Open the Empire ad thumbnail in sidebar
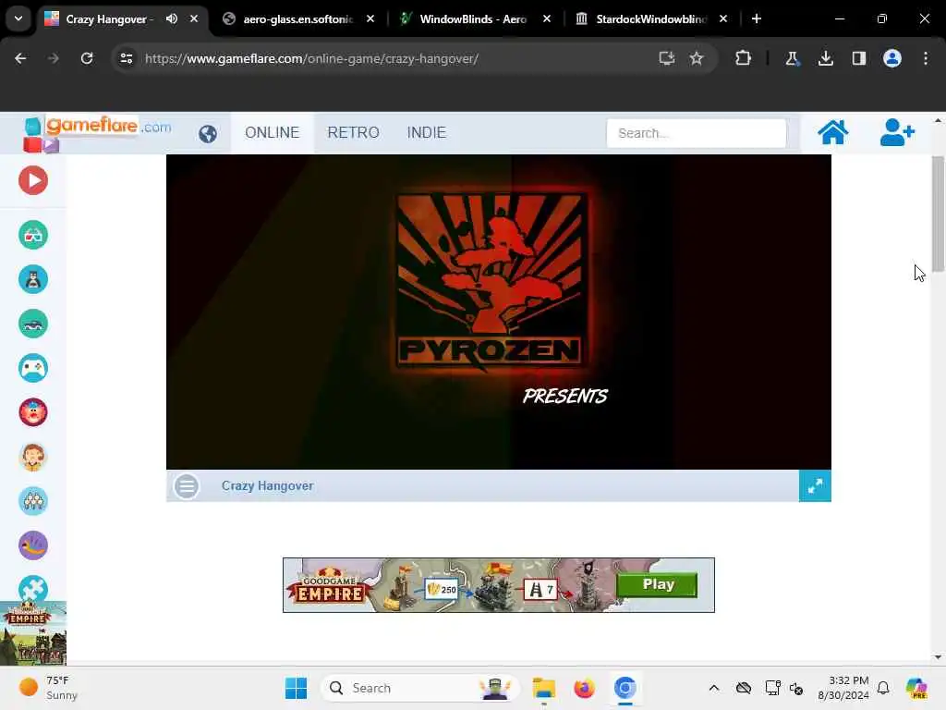The width and height of the screenshot is (946, 710). [x=33, y=633]
